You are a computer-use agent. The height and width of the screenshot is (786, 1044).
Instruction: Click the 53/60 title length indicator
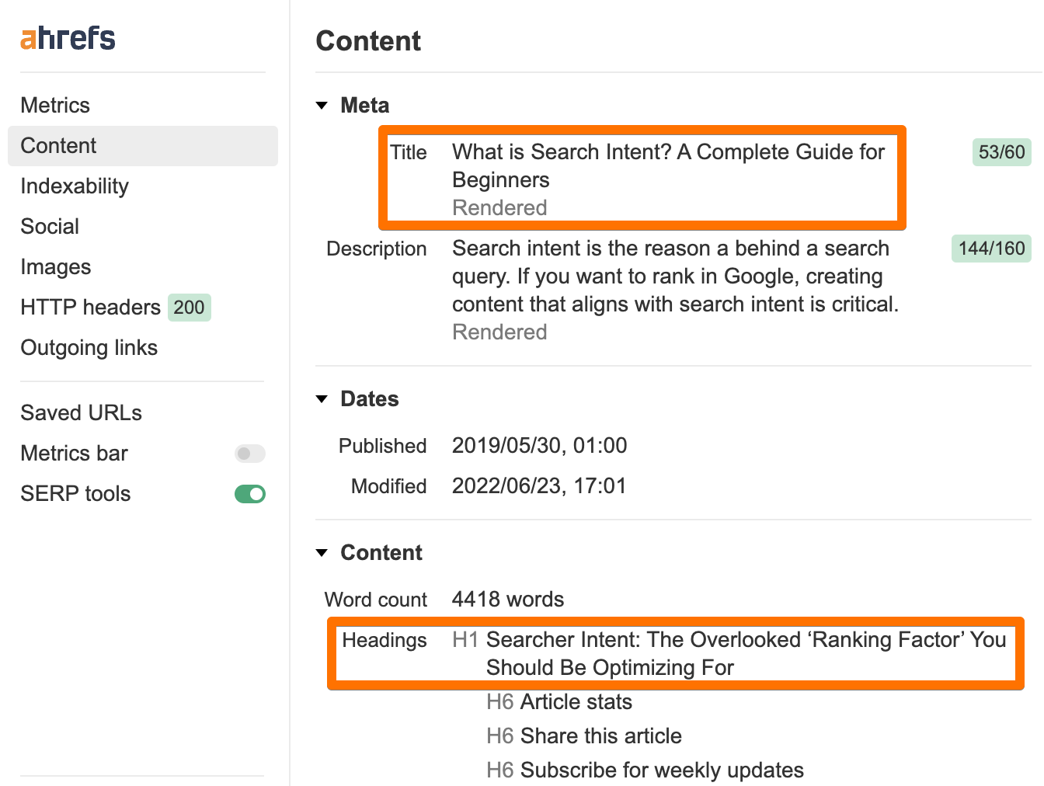[1000, 152]
